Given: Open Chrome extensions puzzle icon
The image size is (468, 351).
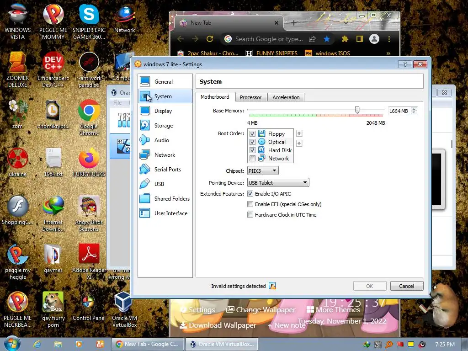Looking at the screenshot, I should point(345,39).
